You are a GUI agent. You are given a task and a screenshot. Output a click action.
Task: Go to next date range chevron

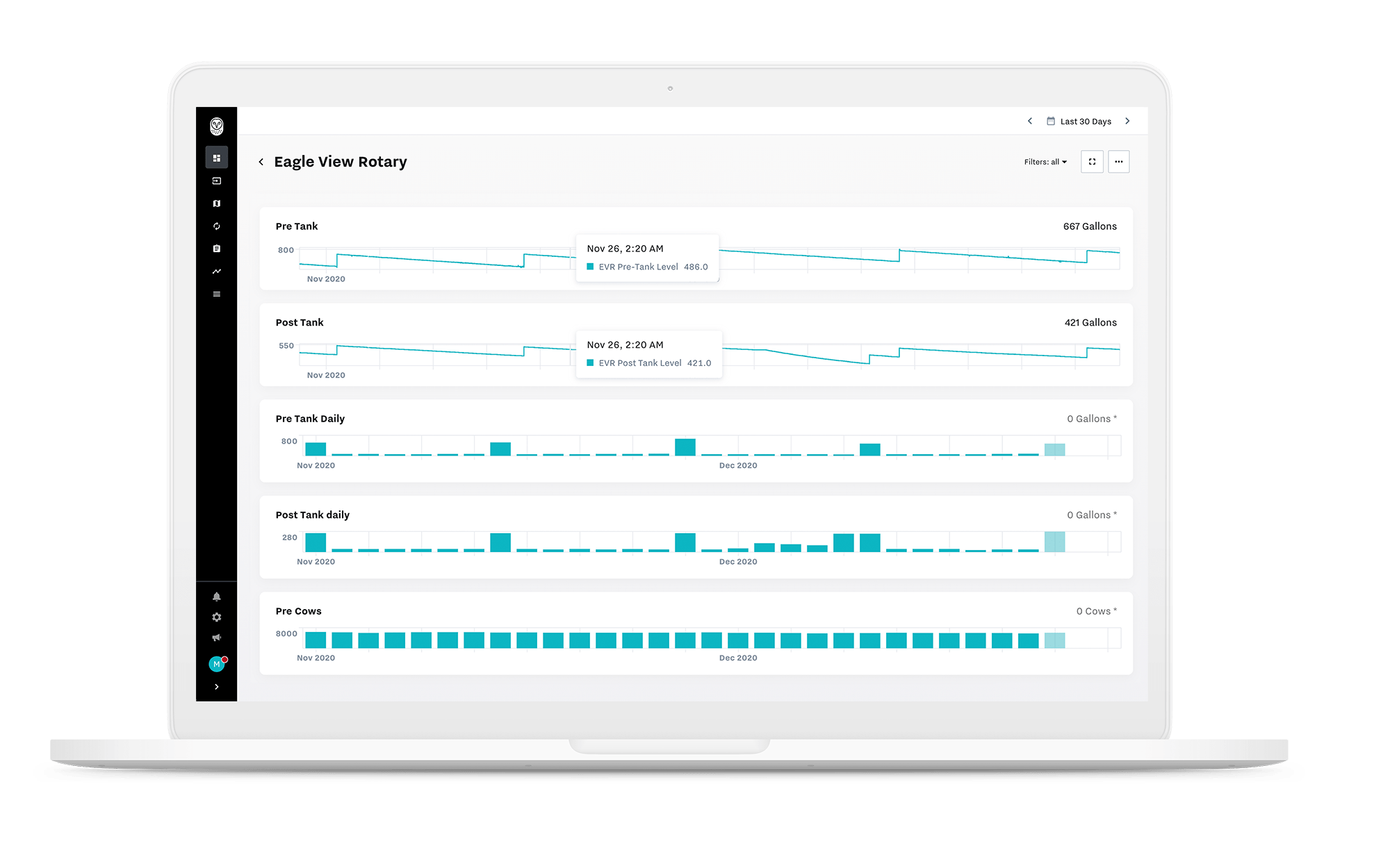(x=1127, y=121)
